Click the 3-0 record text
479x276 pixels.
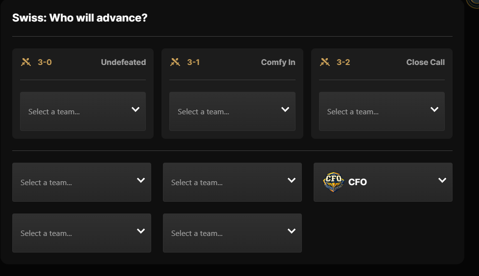(45, 62)
